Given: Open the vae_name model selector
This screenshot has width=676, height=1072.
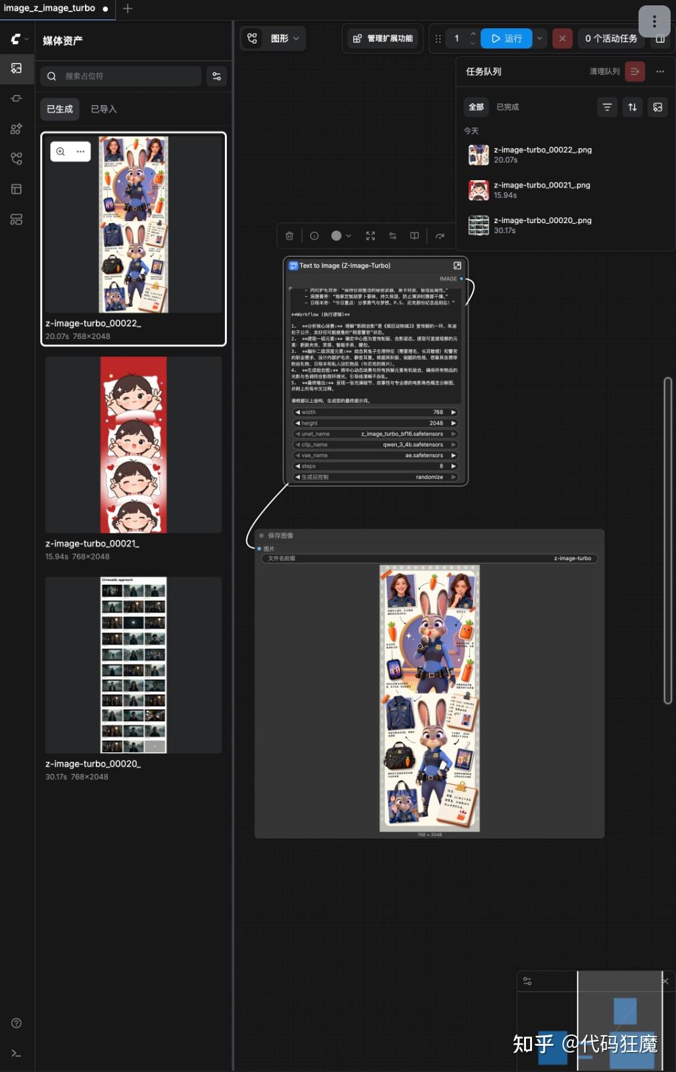Looking at the screenshot, I should click(375, 456).
